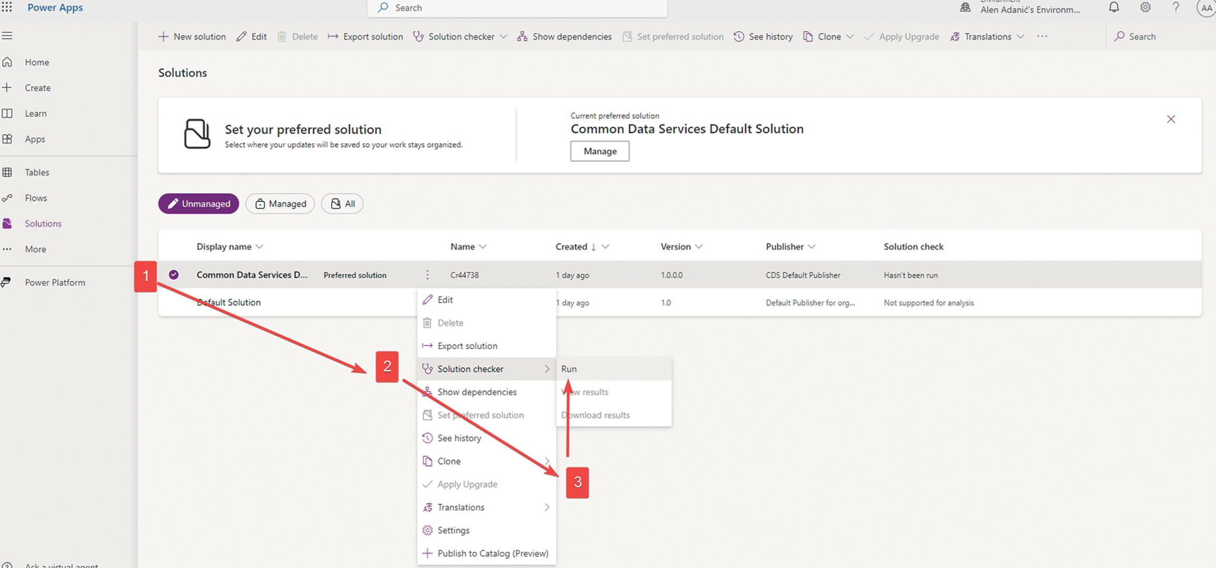The height and width of the screenshot is (568, 1216).
Task: Choose Settings in context menu
Action: [486, 531]
